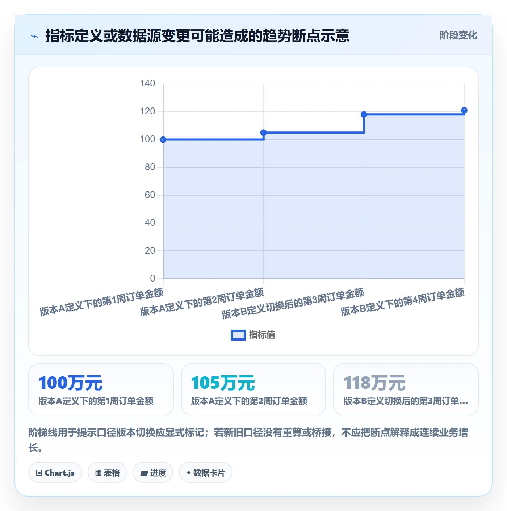Click the card caption 版本A定义下的第2周订单金额

pos(249,401)
